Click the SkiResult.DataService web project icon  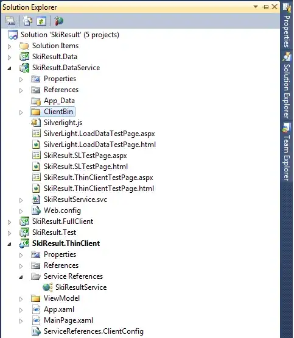click(x=24, y=68)
